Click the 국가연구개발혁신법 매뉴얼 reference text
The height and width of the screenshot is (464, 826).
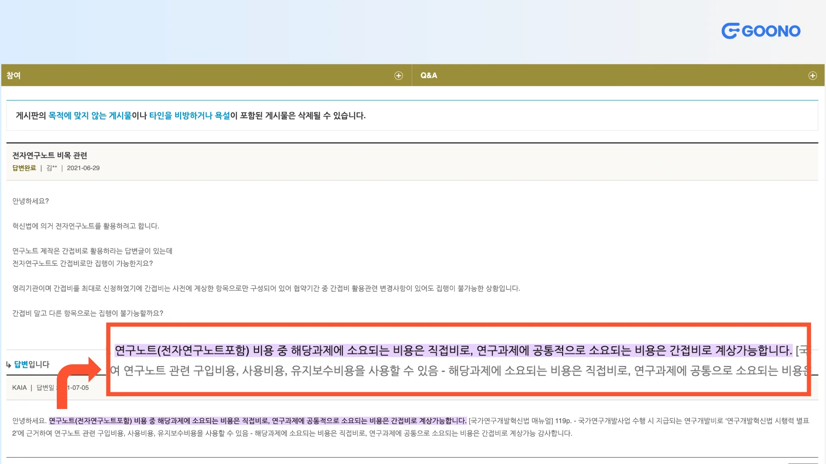coord(511,421)
